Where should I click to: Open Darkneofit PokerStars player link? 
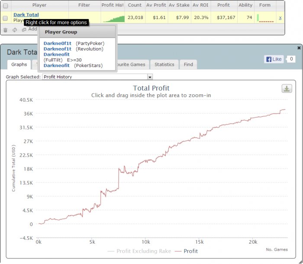coord(56,65)
